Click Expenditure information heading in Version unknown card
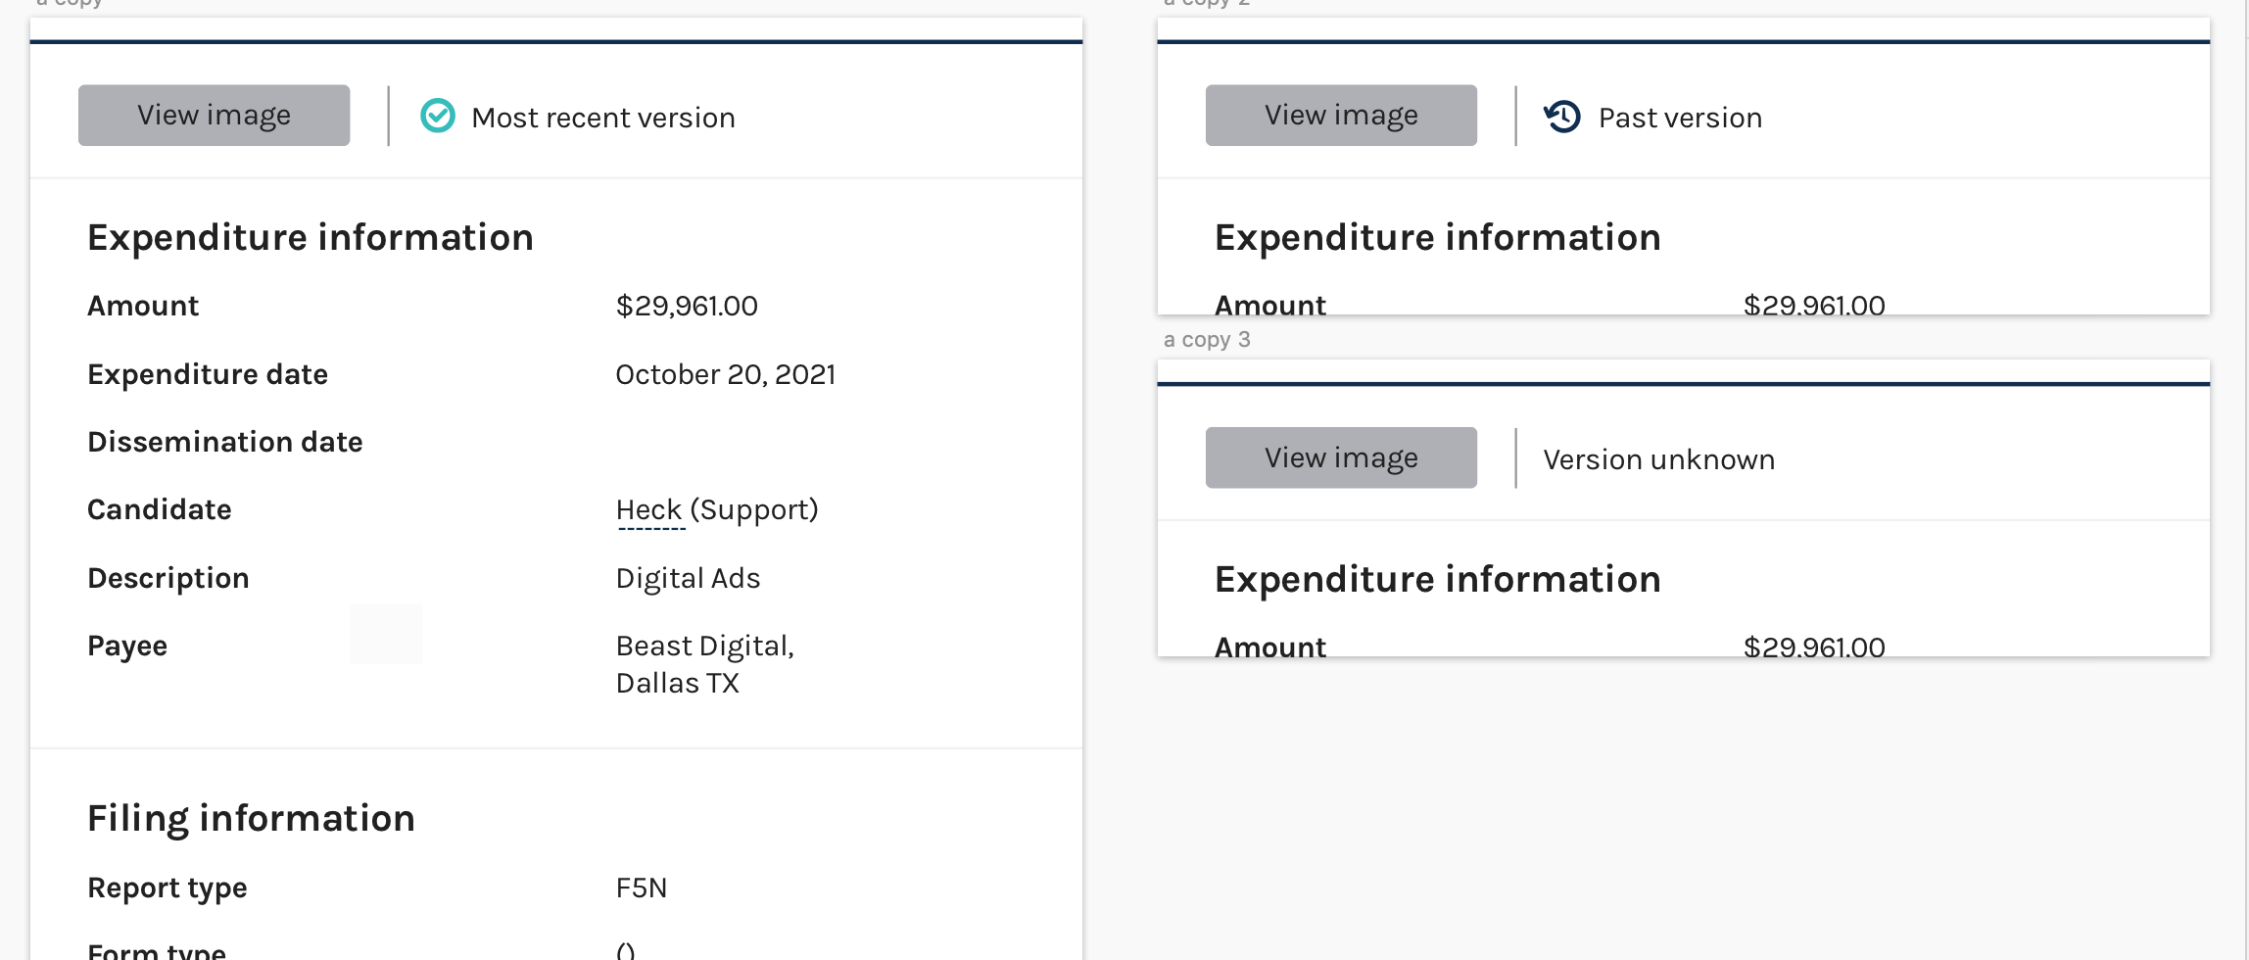 point(1438,579)
